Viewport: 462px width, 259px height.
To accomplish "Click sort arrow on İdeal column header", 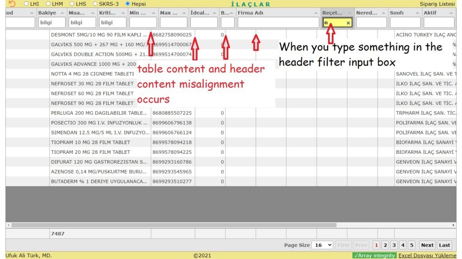I will pos(214,13).
